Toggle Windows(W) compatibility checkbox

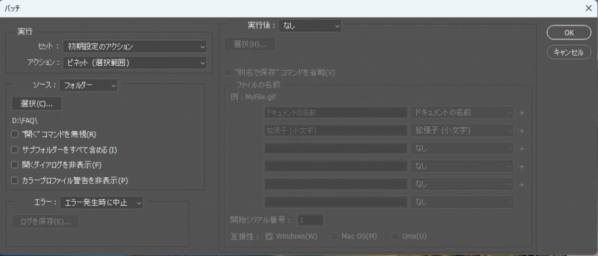269,236
